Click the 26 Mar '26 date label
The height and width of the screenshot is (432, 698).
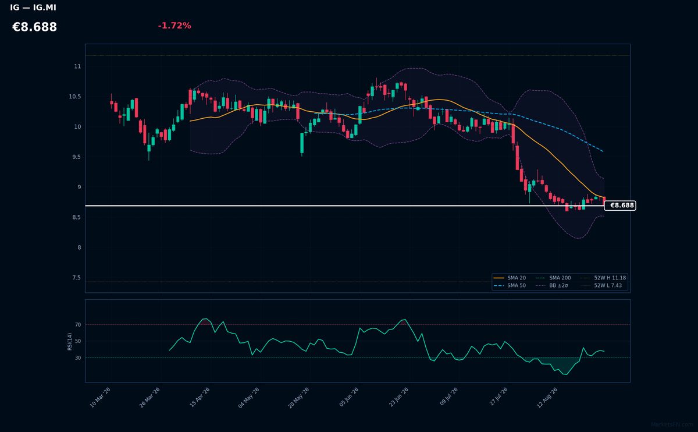(x=149, y=398)
